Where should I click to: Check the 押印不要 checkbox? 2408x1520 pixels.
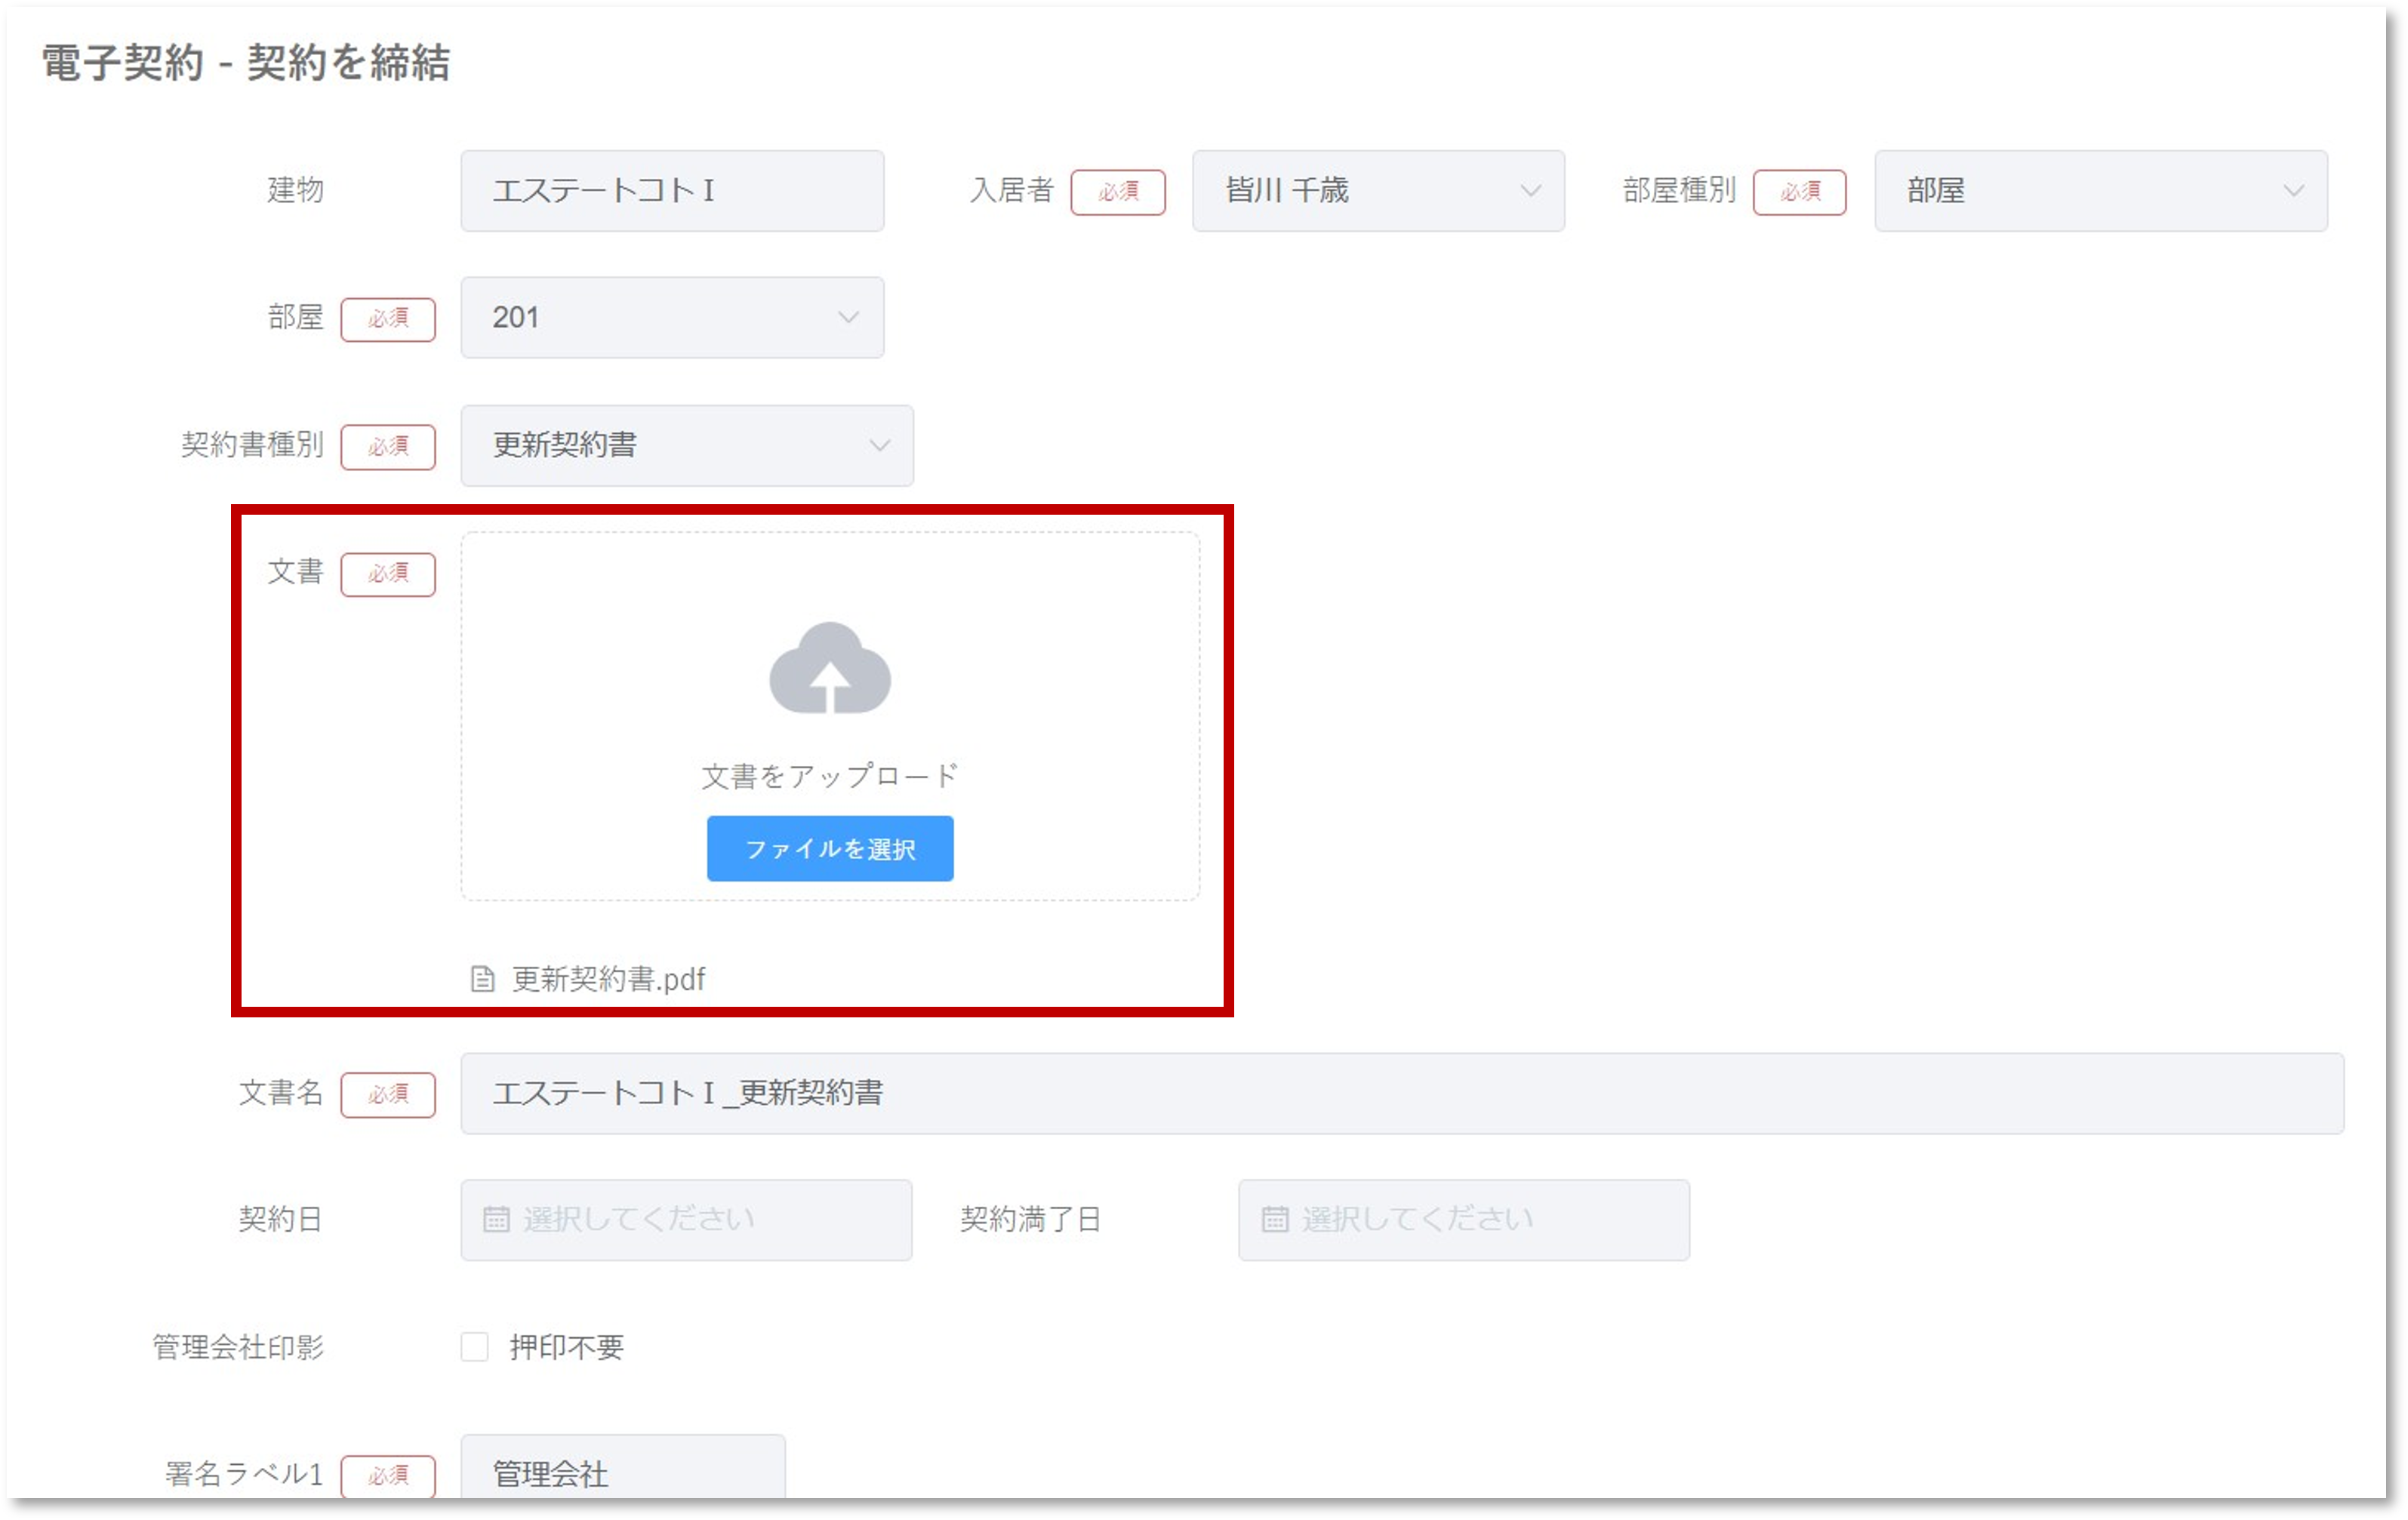[475, 1347]
